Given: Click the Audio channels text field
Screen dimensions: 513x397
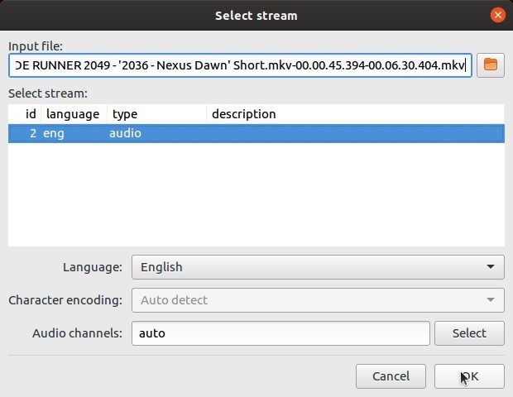Looking at the screenshot, I should tap(280, 333).
